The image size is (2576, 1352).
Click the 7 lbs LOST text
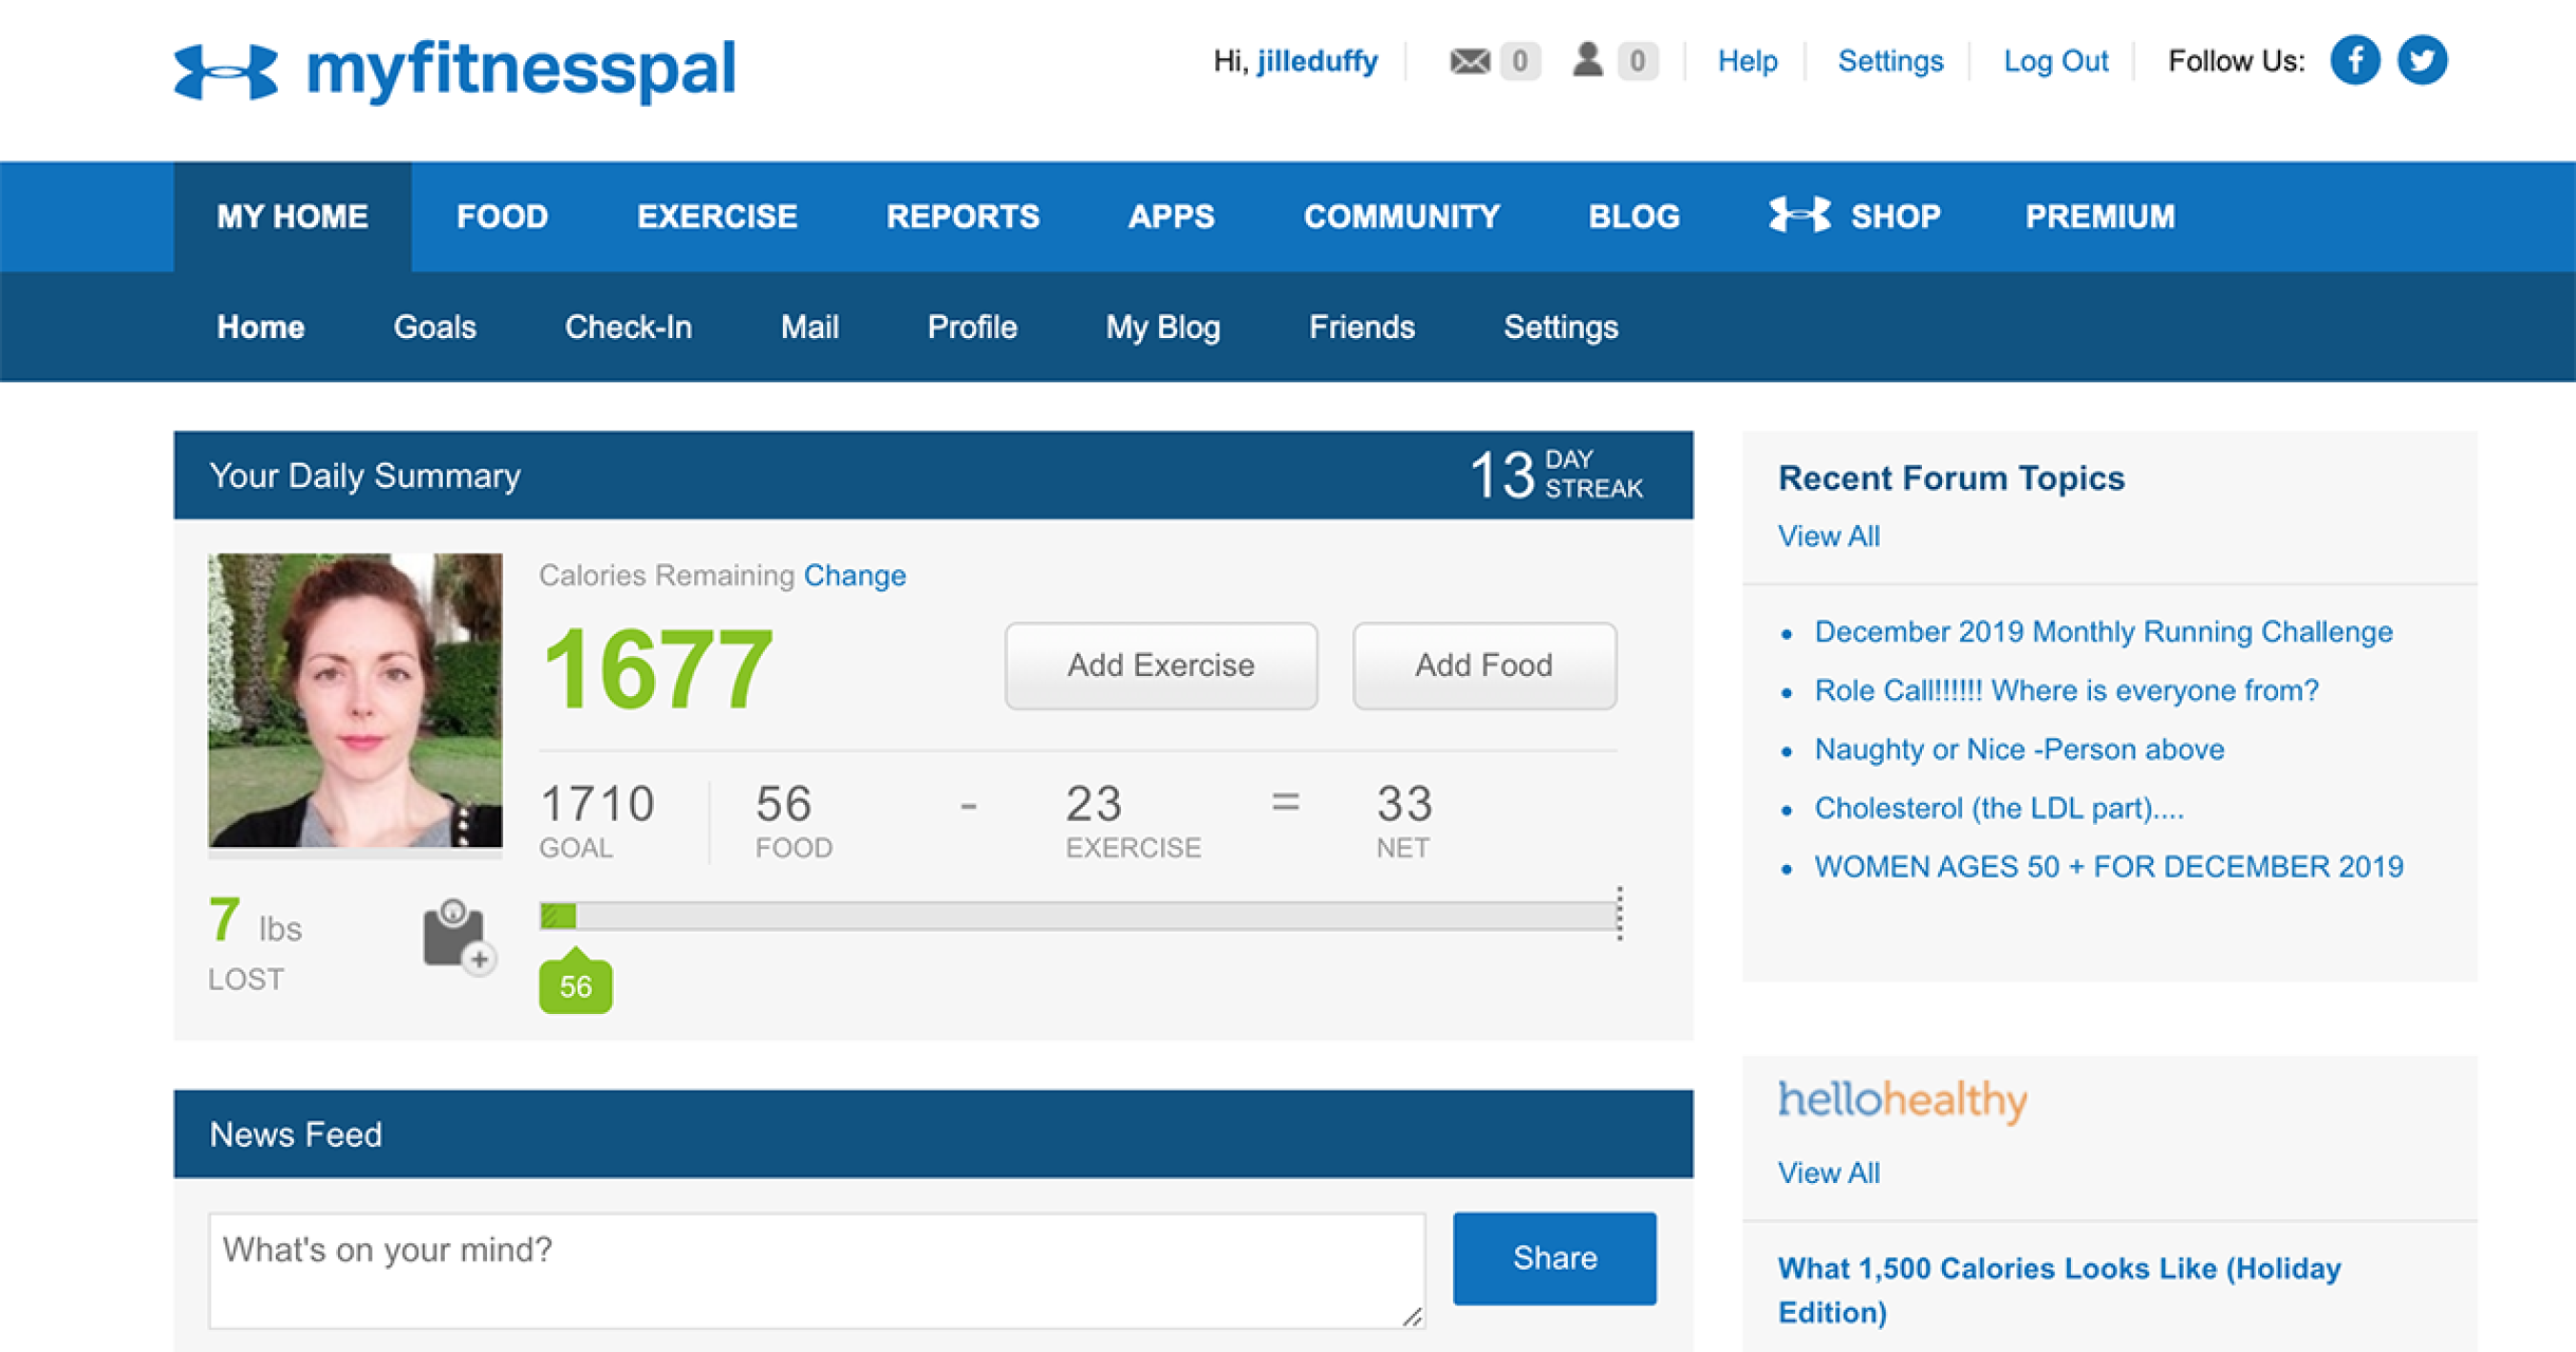pos(255,943)
